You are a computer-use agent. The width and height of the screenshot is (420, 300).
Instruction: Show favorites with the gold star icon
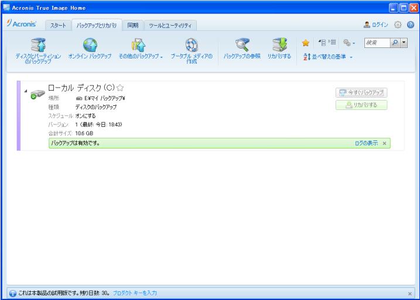click(306, 43)
